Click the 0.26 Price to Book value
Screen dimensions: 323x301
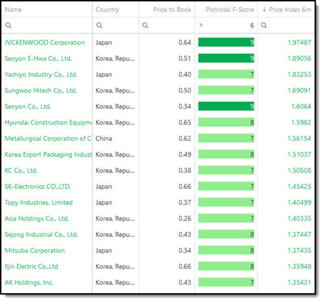click(185, 218)
